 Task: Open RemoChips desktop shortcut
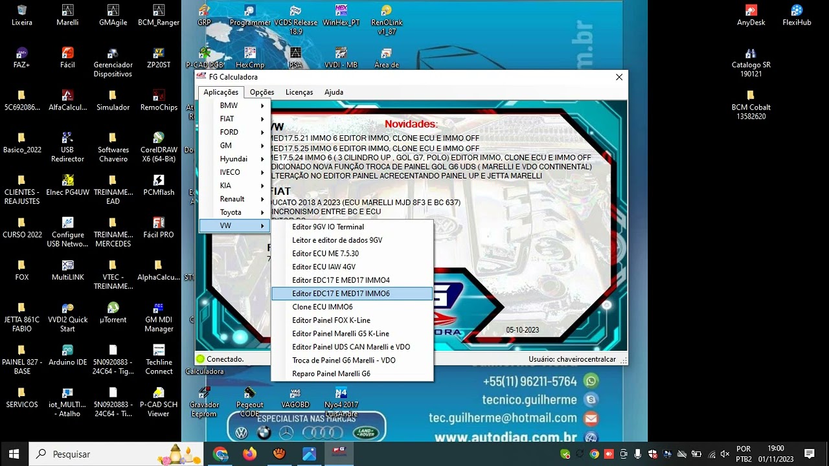(159, 100)
